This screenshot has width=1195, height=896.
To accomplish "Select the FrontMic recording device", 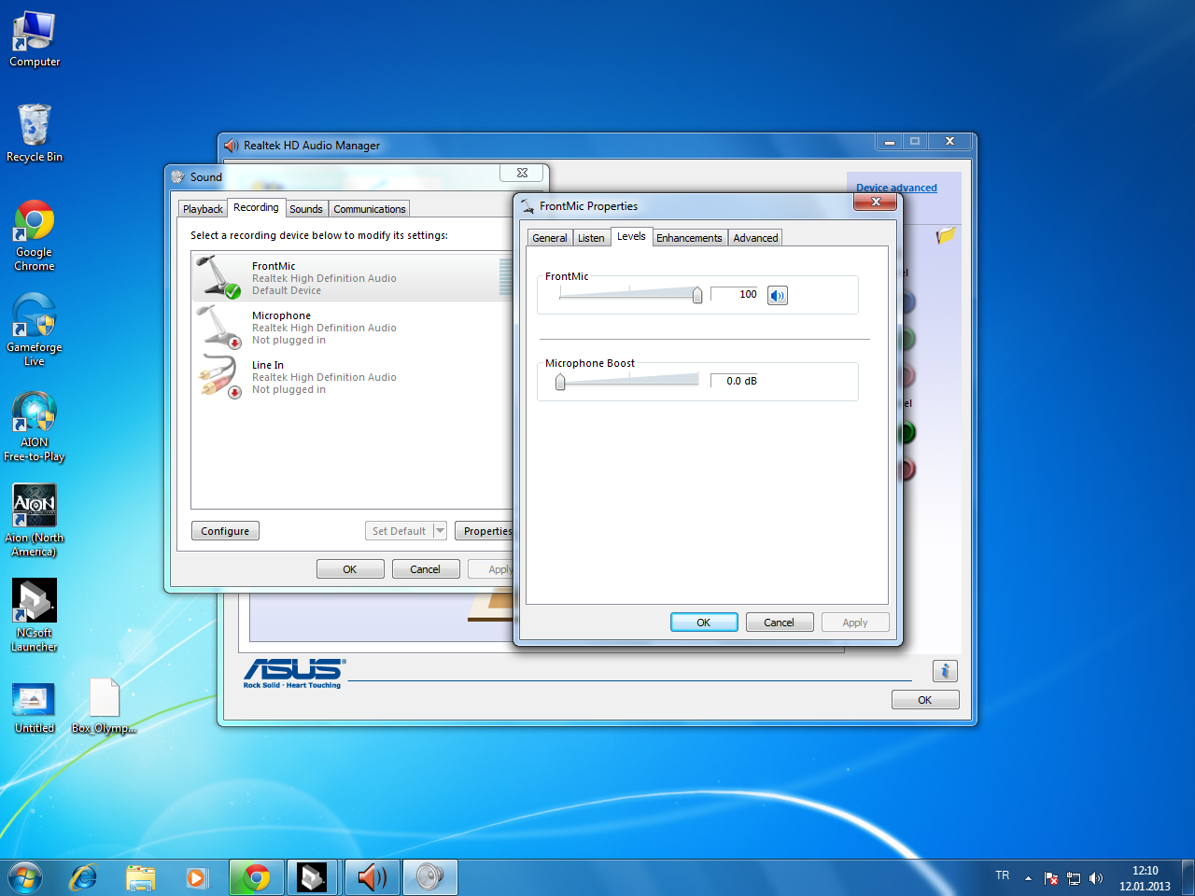I will coord(352,277).
